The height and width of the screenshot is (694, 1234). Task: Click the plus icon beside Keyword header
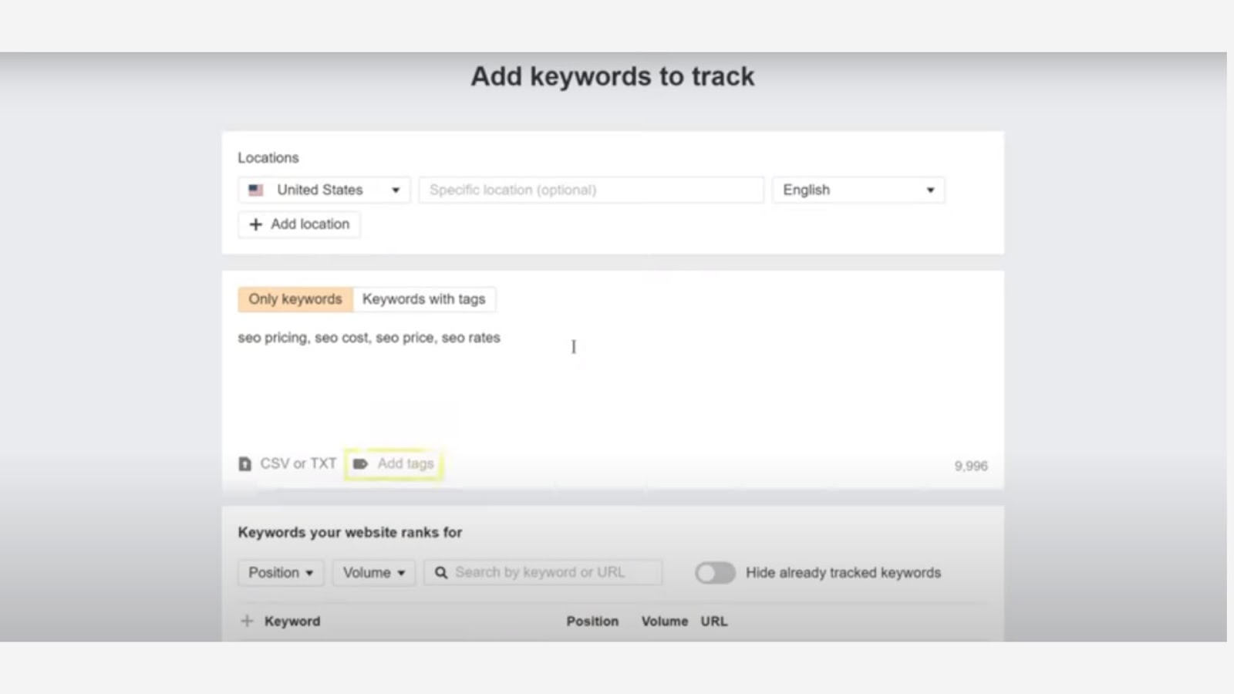click(x=247, y=621)
